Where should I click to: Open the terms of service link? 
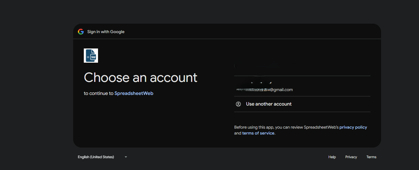pos(258,133)
